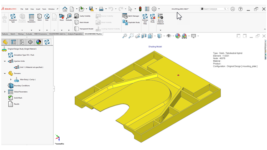
Task: Open the Edit Appearance color sphere
Action: pyautogui.click(x=178, y=36)
